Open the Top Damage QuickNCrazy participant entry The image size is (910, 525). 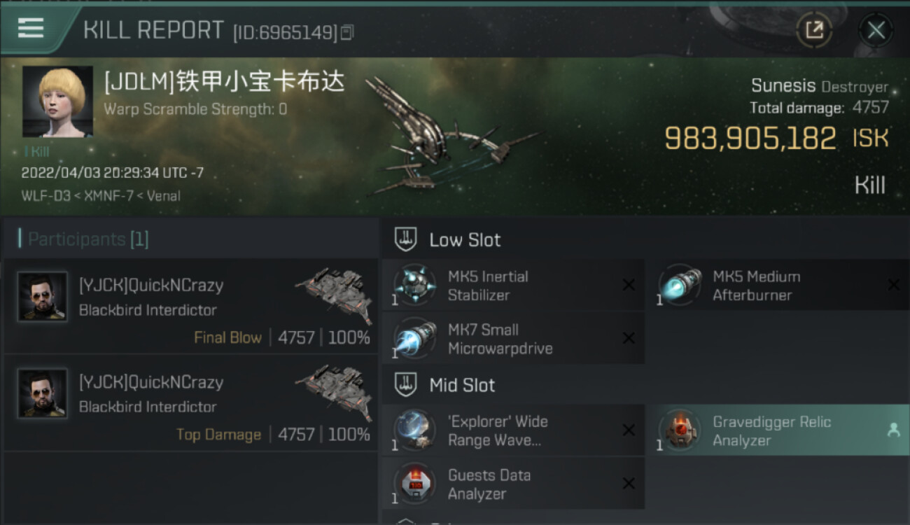(190, 402)
